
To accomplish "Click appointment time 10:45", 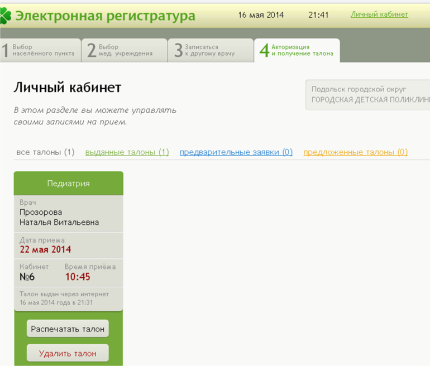I will [x=78, y=277].
